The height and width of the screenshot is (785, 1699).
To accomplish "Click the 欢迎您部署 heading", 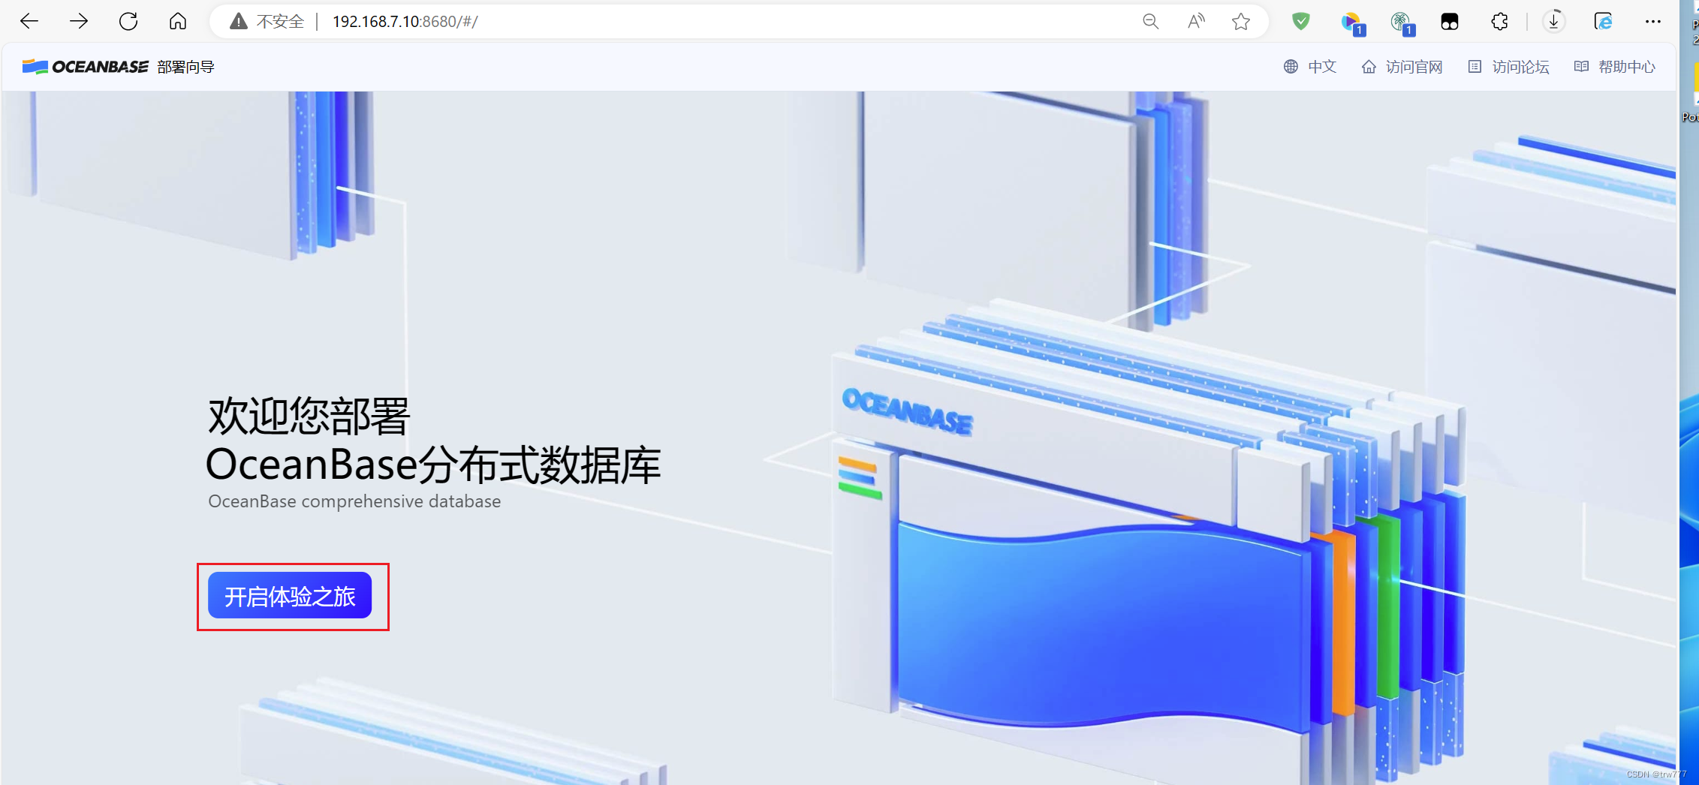I will click(309, 417).
